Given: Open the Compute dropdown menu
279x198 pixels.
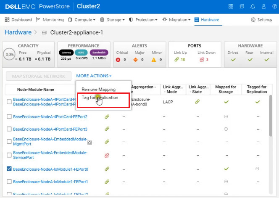Looking at the screenshot, I should (x=82, y=20).
